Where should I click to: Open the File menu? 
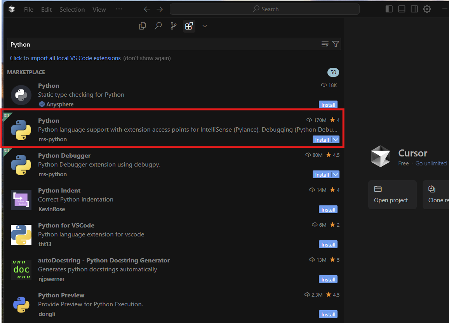pos(29,9)
